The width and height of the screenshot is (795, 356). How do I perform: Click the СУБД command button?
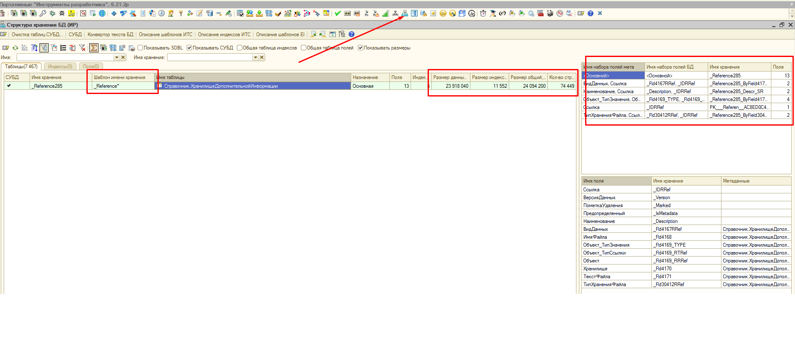[75, 35]
